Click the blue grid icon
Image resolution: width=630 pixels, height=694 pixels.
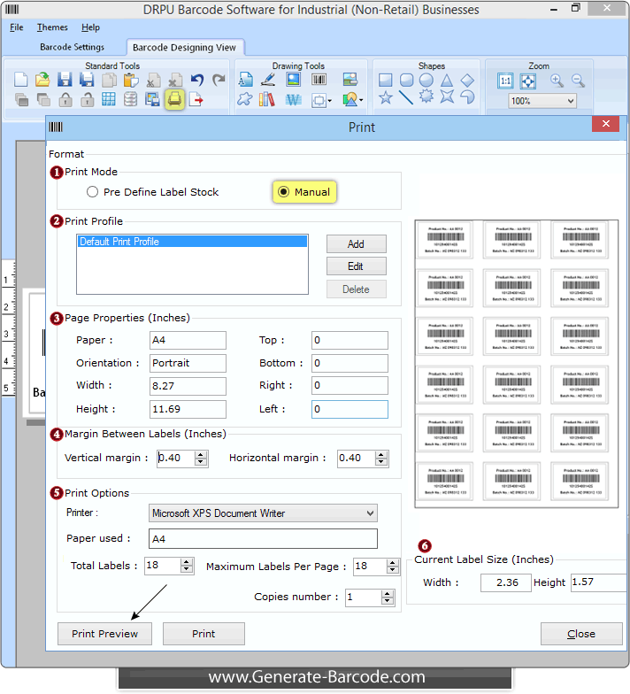pos(108,99)
